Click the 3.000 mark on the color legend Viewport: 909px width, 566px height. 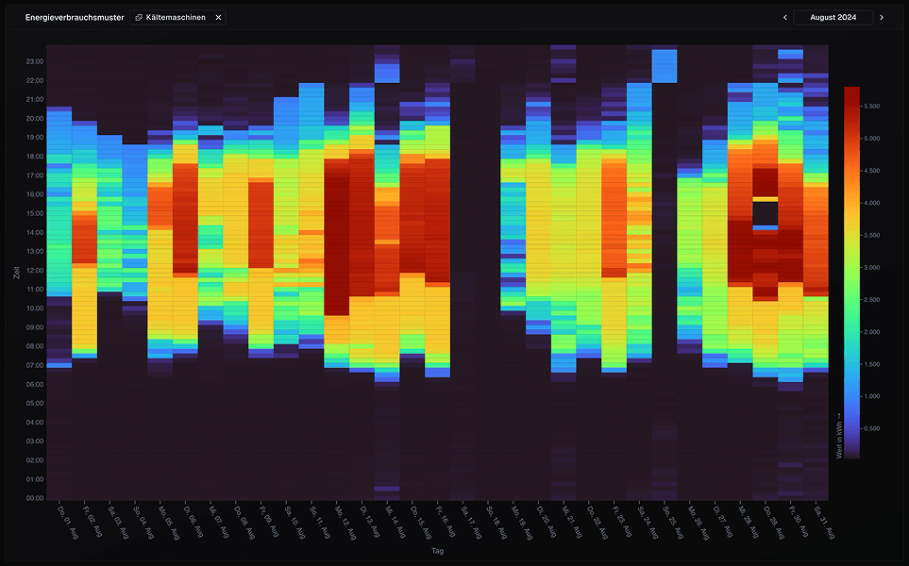[x=851, y=268]
